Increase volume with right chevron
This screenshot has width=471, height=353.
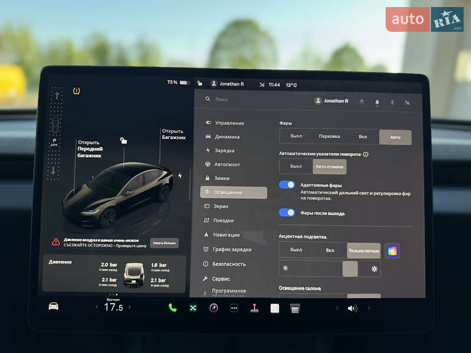369,308
